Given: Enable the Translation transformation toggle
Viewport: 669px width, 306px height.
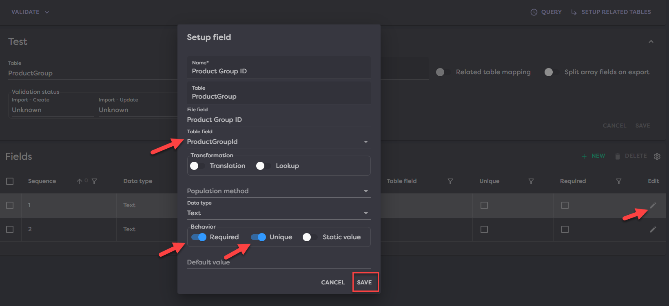Looking at the screenshot, I should click(x=197, y=166).
